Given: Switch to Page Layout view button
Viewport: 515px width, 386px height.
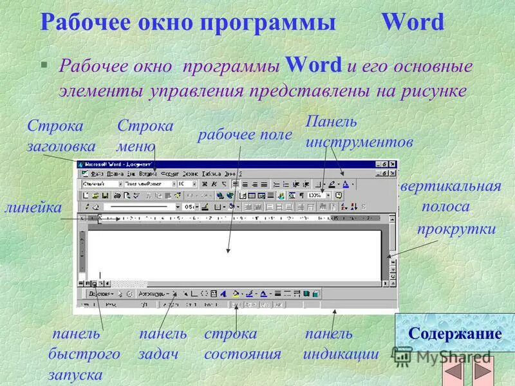Looking at the screenshot, I should point(94,283).
